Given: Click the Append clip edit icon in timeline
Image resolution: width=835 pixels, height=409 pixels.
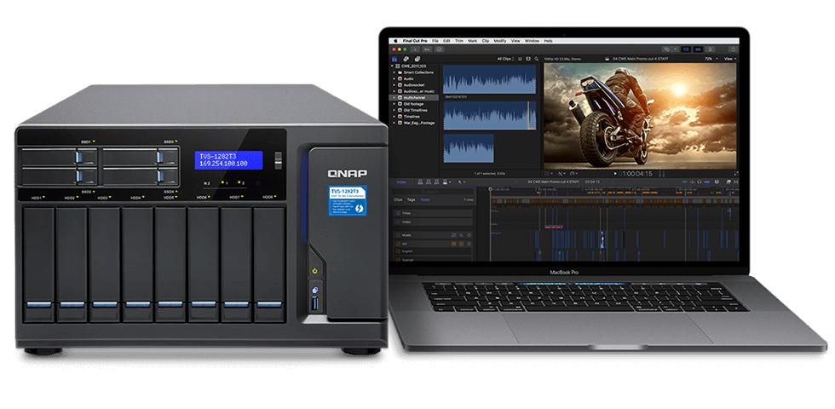Looking at the screenshot, I should pos(436,181).
